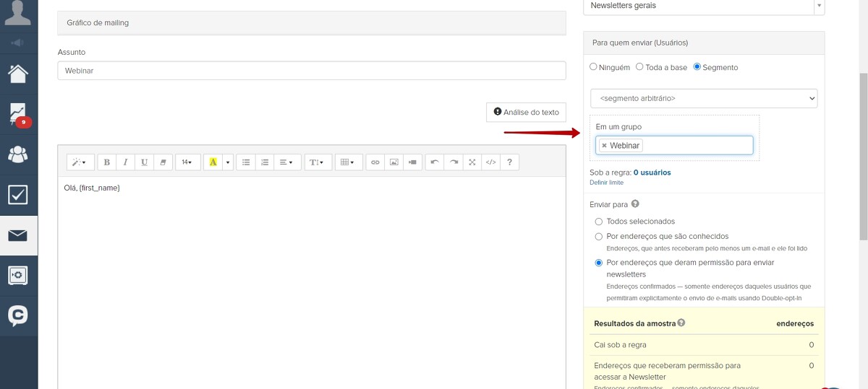Open the Gráfico de mailing section

(311, 23)
